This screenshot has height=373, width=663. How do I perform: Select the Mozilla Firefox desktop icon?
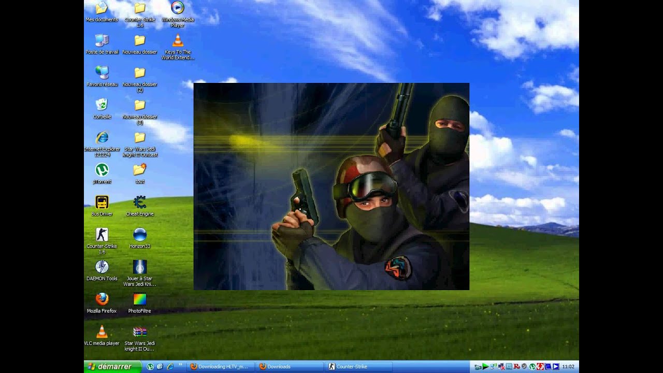coord(102,303)
